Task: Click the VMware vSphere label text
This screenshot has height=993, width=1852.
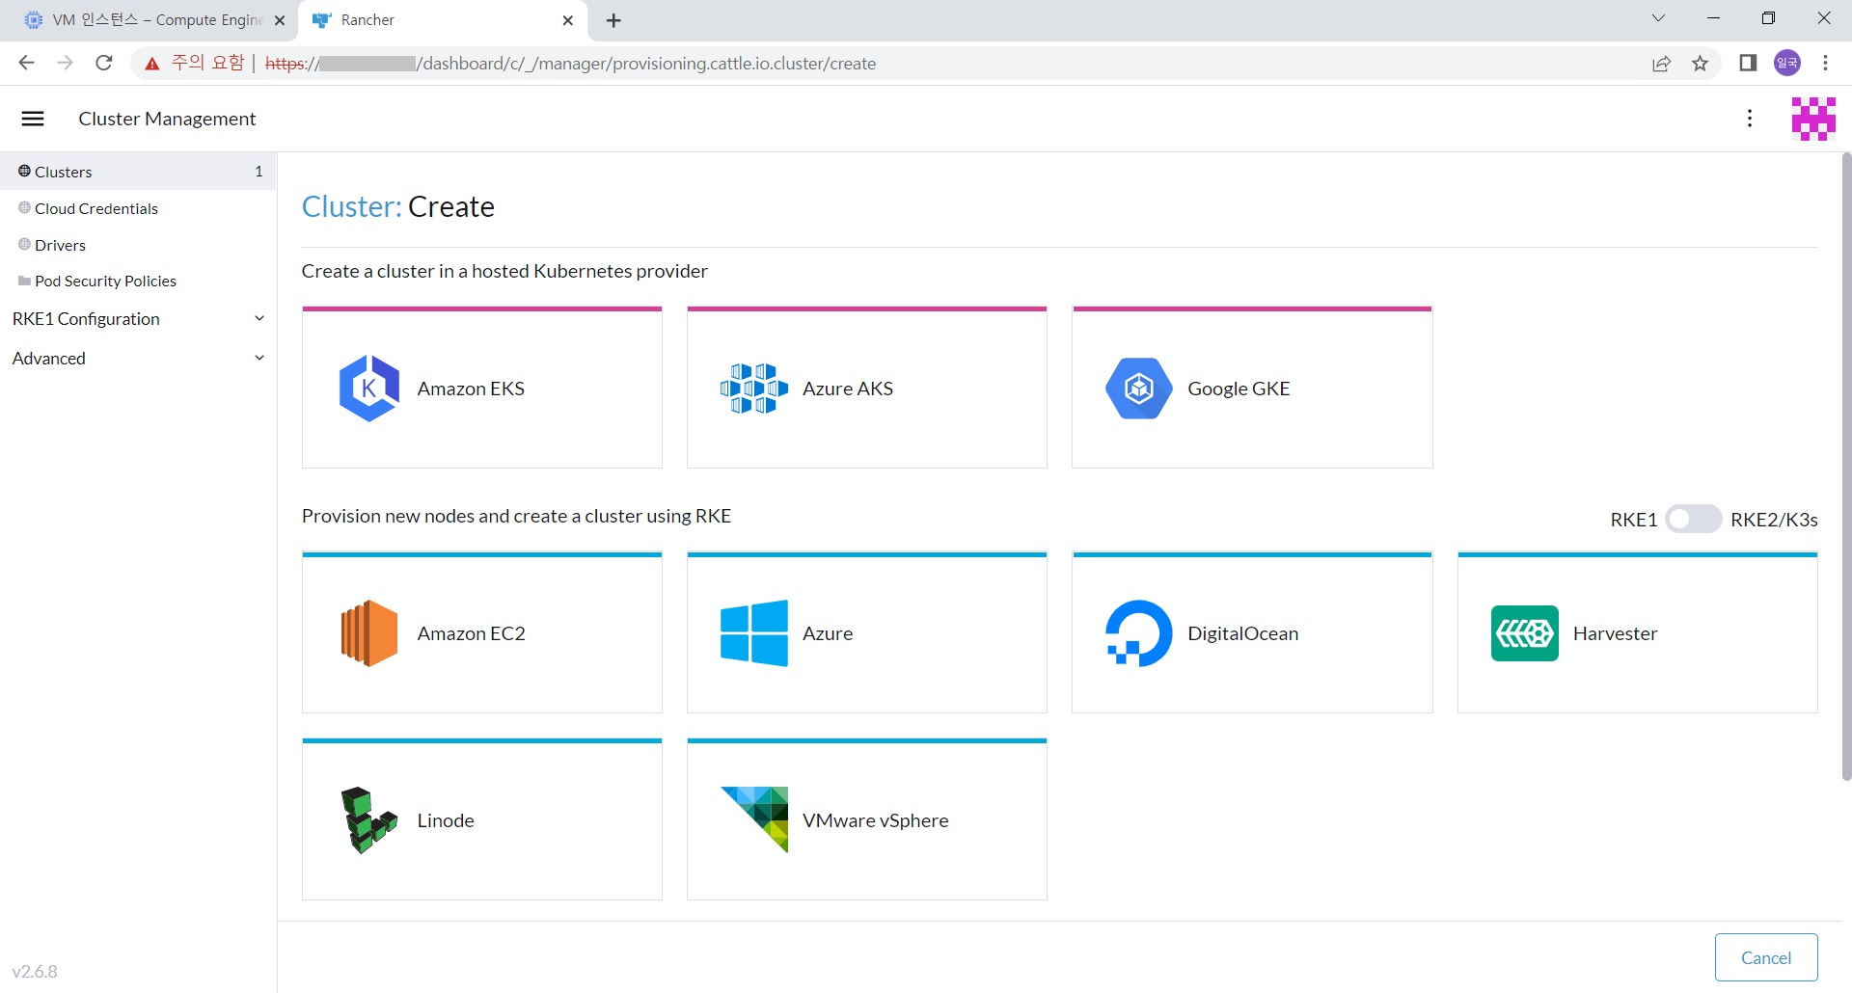Action: pos(875,820)
